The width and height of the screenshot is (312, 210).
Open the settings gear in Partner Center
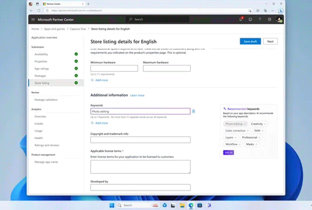click(269, 19)
